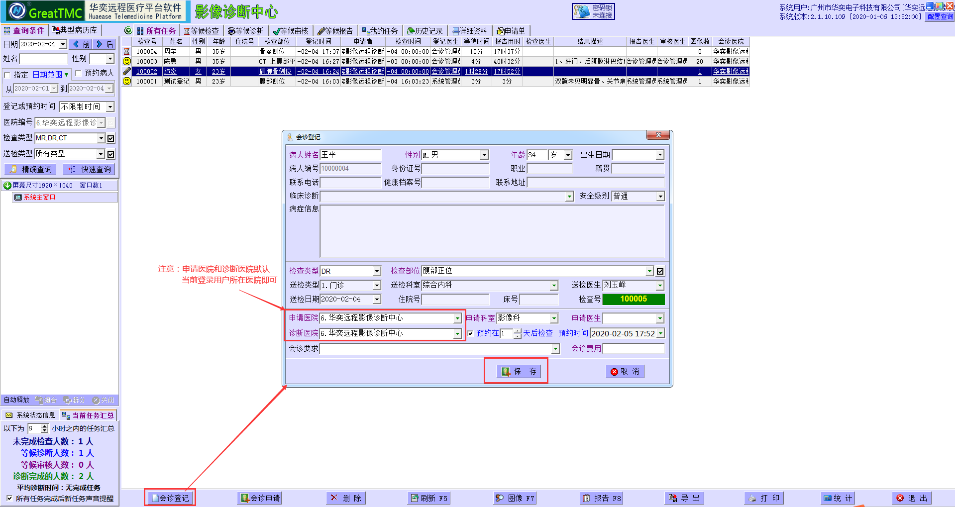Click the 打印 print button

pyautogui.click(x=764, y=498)
